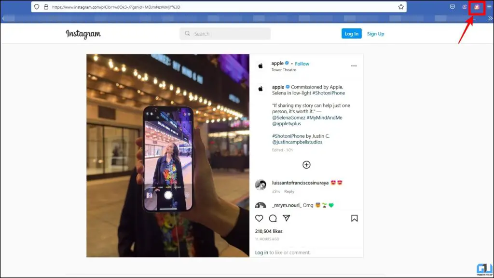494x278 pixels.
Task: Click the Instagram logo
Action: coord(83,34)
